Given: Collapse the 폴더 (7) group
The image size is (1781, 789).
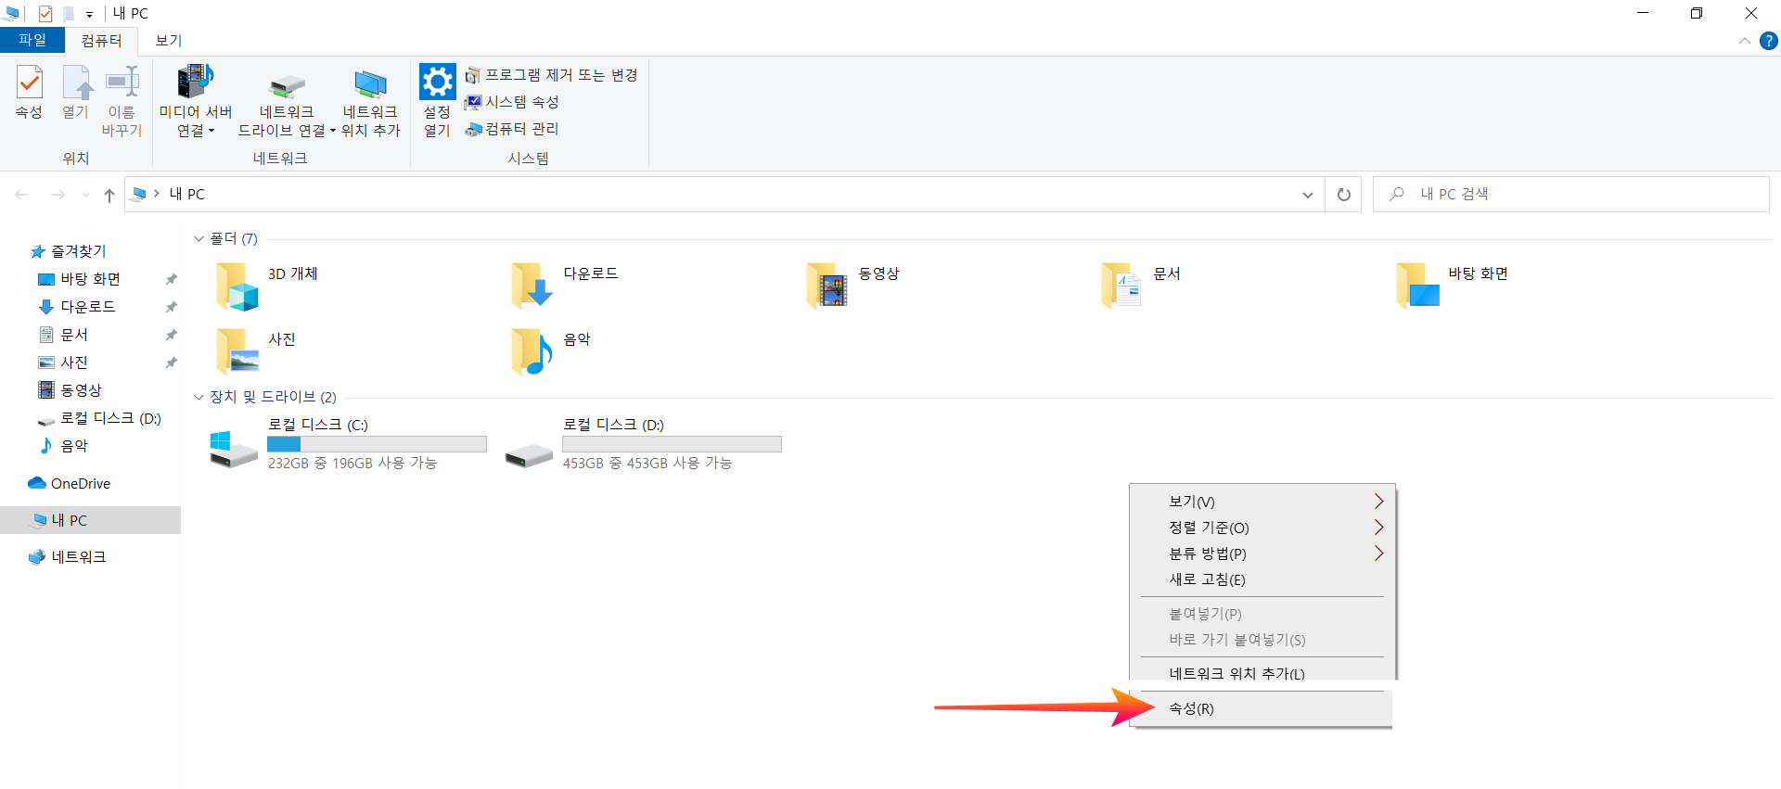Looking at the screenshot, I should tap(199, 239).
